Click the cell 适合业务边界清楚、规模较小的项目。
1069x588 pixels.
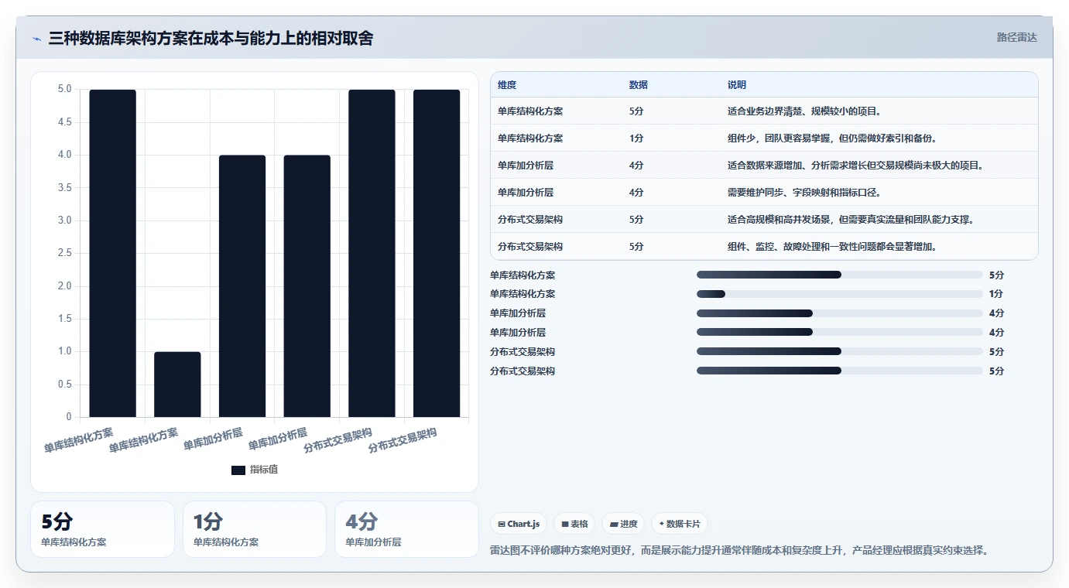coord(804,111)
